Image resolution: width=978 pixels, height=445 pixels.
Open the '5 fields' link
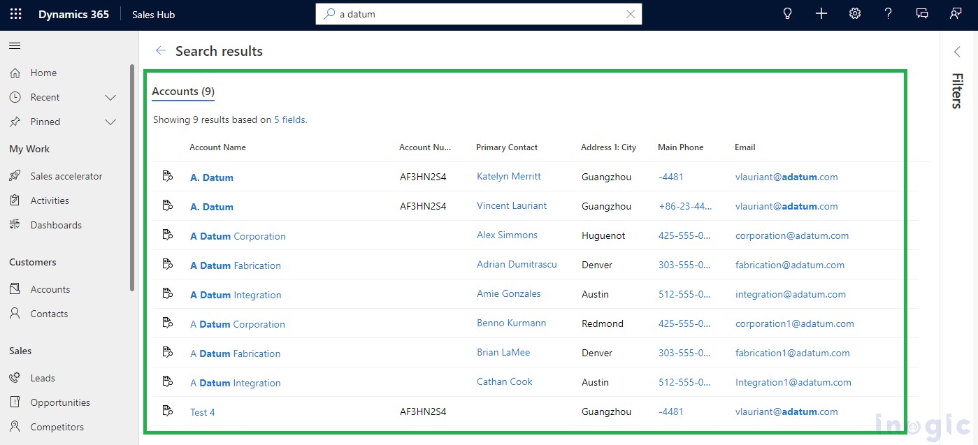pyautogui.click(x=289, y=119)
